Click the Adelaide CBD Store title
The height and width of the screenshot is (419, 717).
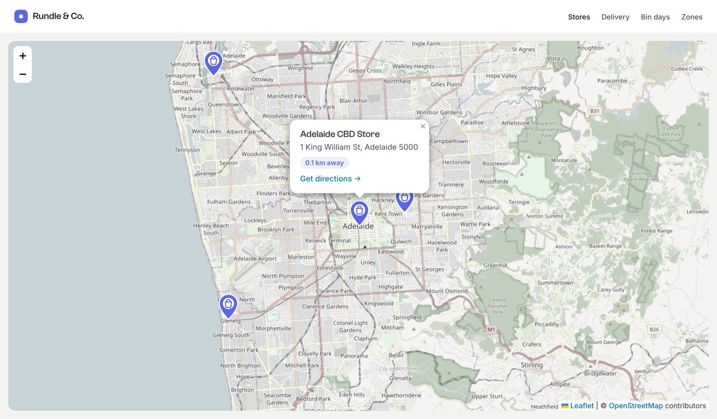tap(340, 134)
